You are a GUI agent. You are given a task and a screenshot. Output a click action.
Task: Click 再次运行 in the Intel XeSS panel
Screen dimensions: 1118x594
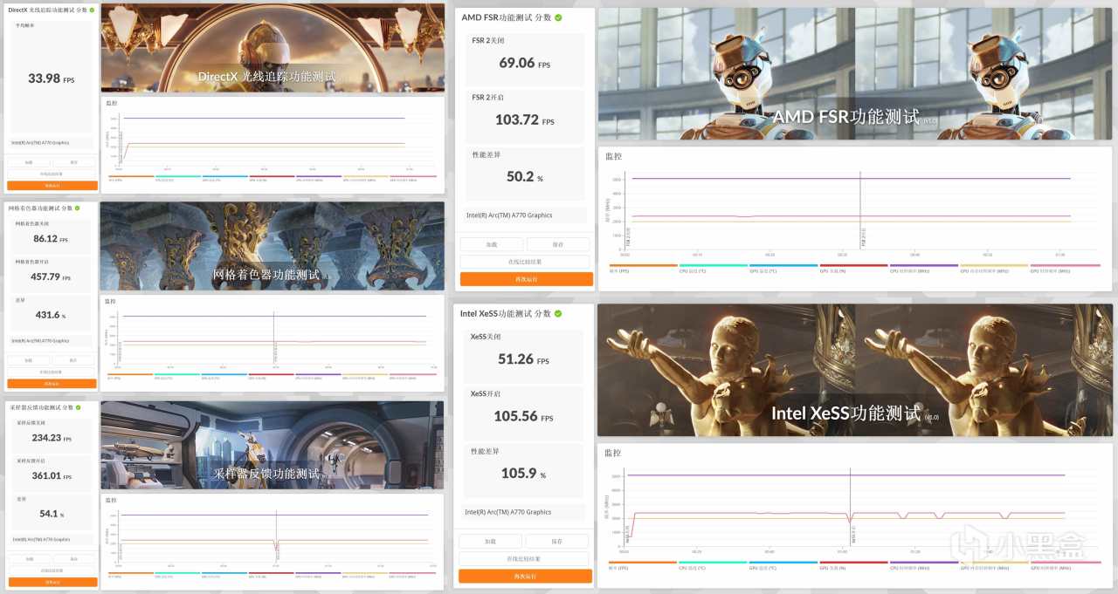coord(525,576)
